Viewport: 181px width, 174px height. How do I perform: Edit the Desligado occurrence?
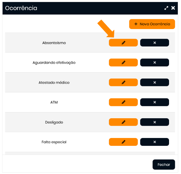[123, 122]
